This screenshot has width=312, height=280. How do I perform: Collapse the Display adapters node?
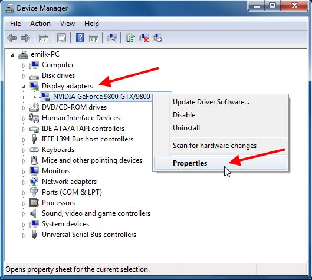24,87
